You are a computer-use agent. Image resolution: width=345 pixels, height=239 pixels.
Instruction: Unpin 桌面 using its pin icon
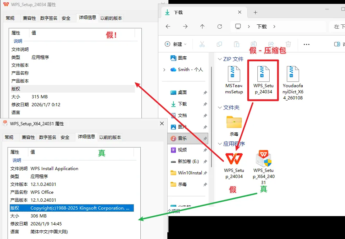pyautogui.click(x=205, y=93)
